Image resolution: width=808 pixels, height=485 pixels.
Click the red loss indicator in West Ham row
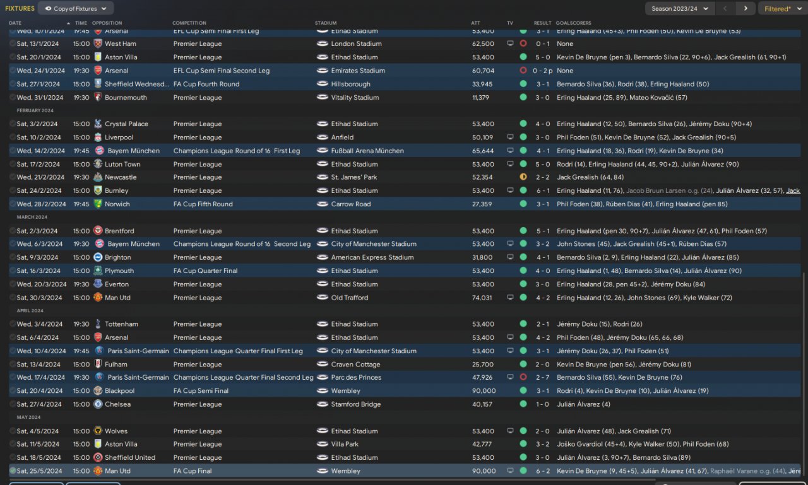523,44
